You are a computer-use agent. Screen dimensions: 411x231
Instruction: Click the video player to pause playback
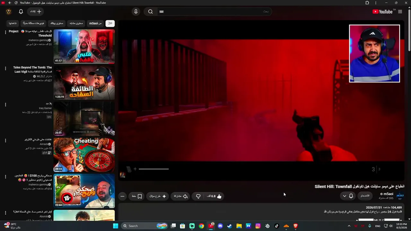click(x=261, y=101)
